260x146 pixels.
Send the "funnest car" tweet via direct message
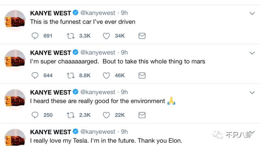click(142, 36)
